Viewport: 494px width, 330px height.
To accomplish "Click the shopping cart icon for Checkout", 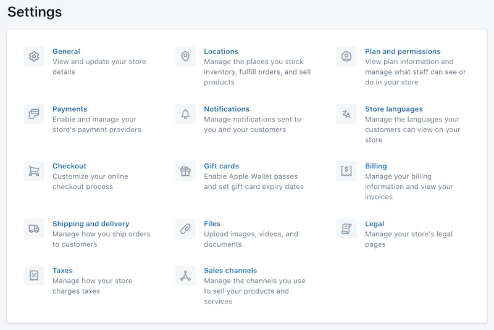I will pyautogui.click(x=34, y=171).
